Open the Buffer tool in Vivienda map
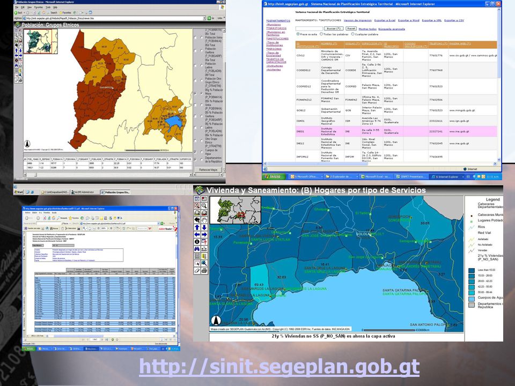The image size is (515, 386). click(x=204, y=256)
